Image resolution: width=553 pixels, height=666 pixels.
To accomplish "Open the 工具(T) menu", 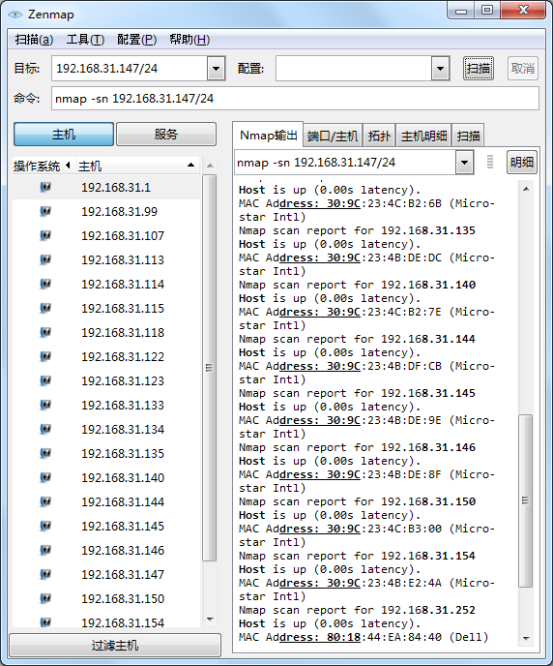I will [x=85, y=40].
